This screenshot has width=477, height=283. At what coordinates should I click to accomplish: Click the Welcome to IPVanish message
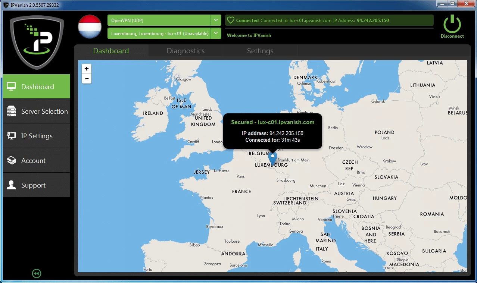point(249,35)
